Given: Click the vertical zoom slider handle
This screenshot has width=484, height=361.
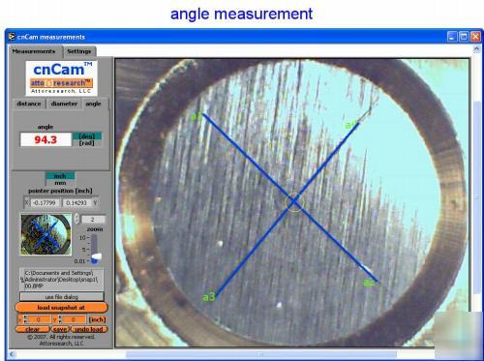Looking at the screenshot, I should point(96,257).
